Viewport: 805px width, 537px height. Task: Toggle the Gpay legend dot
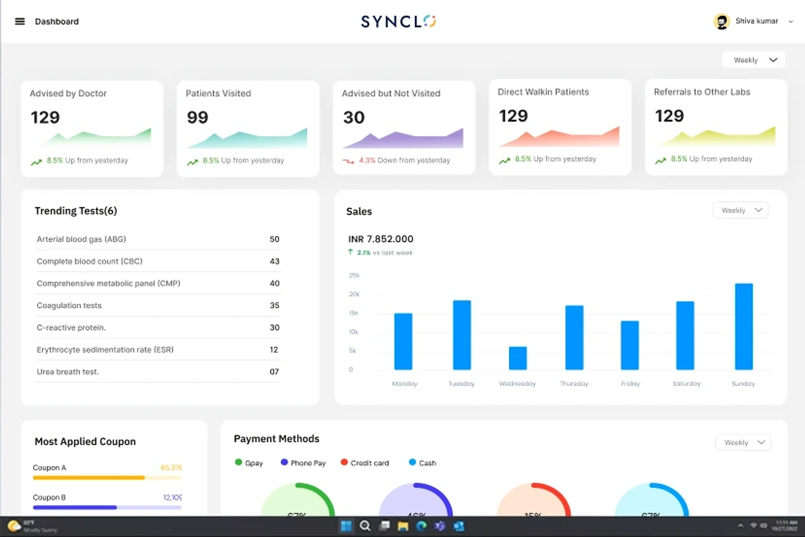[x=238, y=462]
